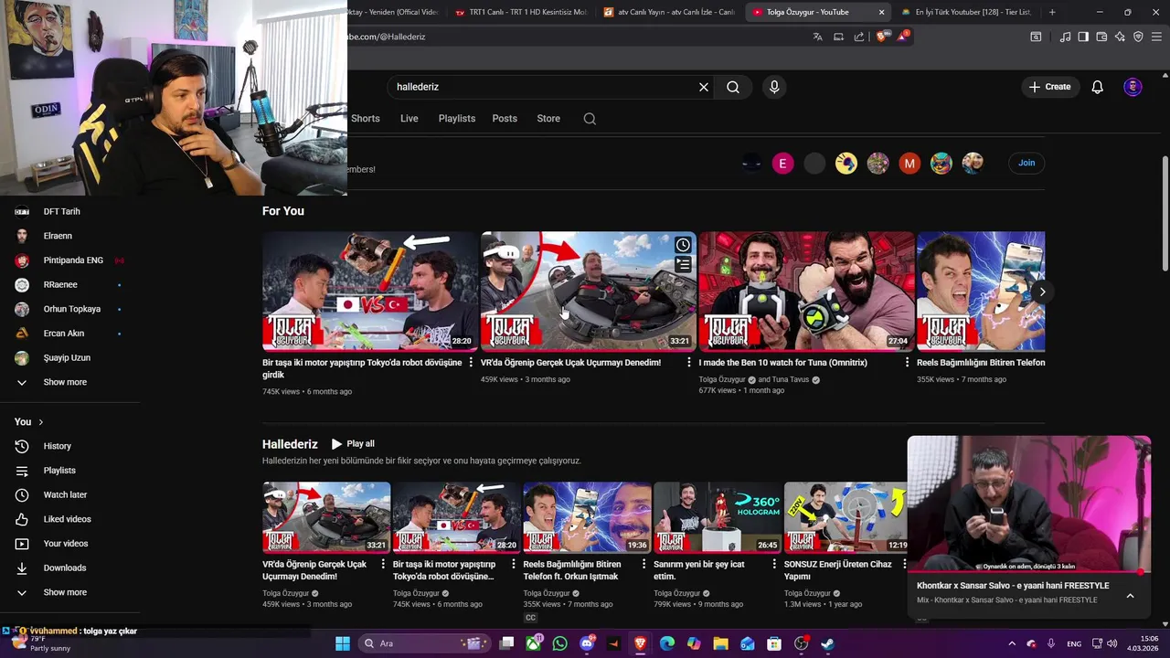Click the page translate icon in address bar
Viewport: 1170px width, 658px height.
point(818,37)
